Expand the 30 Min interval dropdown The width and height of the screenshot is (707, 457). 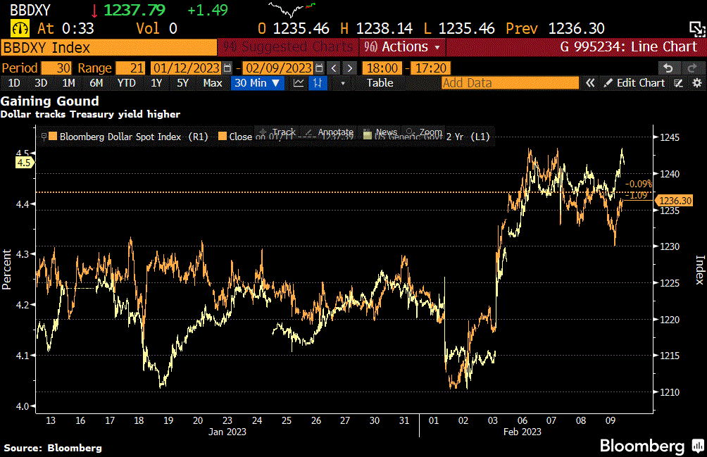pyautogui.click(x=258, y=83)
